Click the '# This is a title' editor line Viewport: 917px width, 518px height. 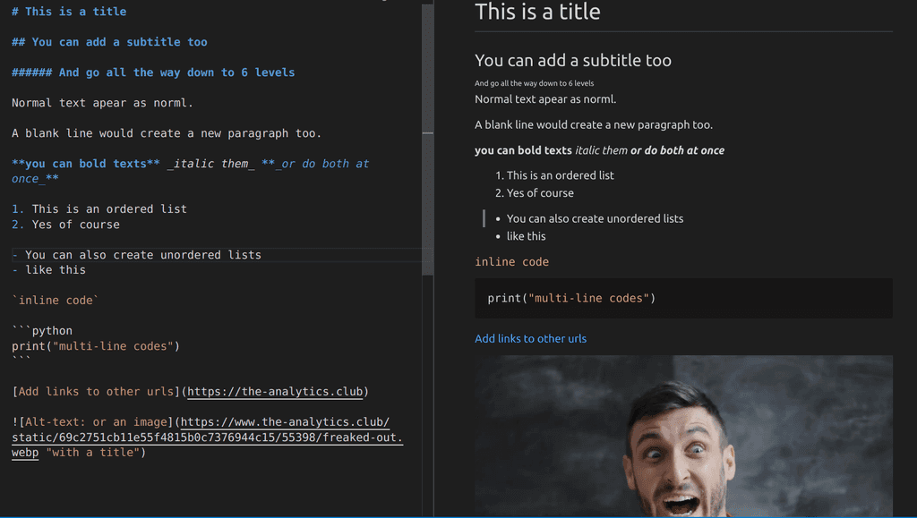[x=69, y=12]
